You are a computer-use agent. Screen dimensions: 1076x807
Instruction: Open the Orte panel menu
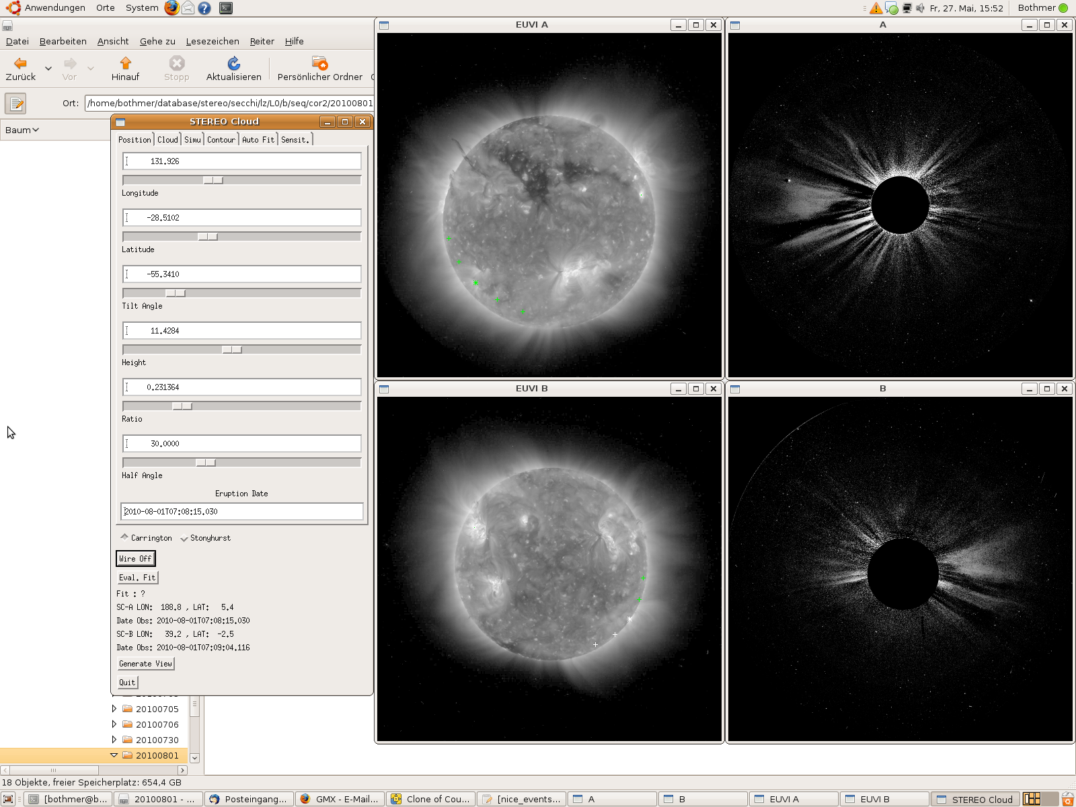pyautogui.click(x=106, y=8)
